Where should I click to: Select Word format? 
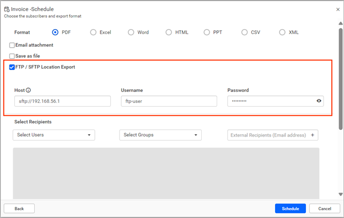131,32
